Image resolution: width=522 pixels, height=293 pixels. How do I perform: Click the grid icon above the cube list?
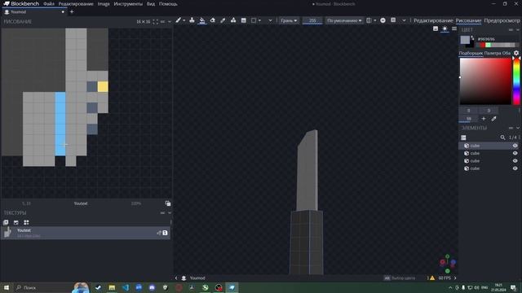463,138
